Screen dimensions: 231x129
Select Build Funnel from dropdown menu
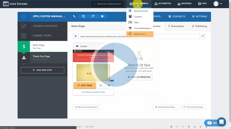tap(139, 34)
